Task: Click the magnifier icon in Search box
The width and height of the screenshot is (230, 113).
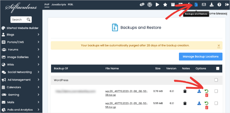Action: pos(28,19)
